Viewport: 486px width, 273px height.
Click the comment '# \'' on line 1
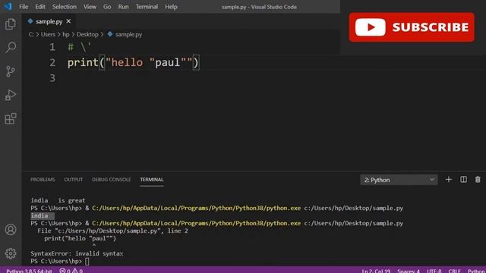pyautogui.click(x=79, y=47)
